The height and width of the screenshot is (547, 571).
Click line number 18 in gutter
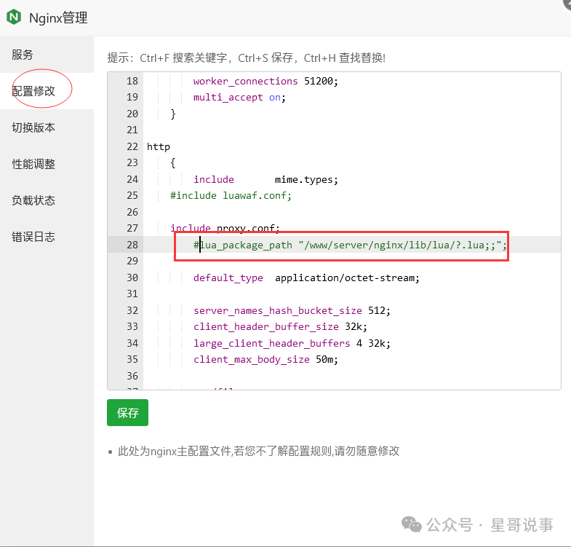click(132, 81)
